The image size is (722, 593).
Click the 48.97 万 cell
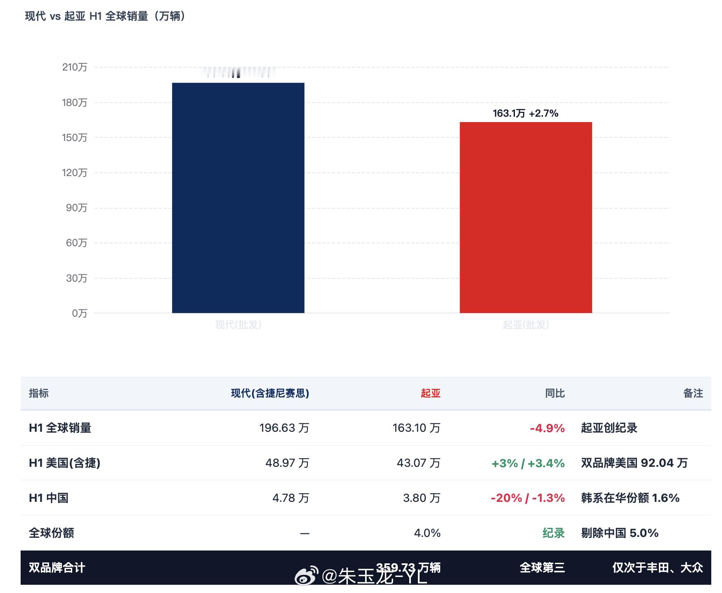tap(287, 463)
